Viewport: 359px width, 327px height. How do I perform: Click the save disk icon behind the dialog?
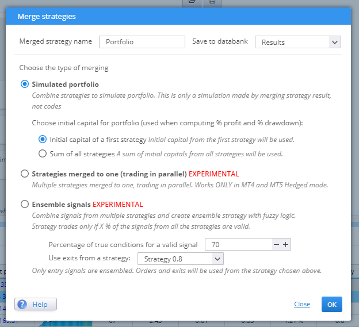212,2
